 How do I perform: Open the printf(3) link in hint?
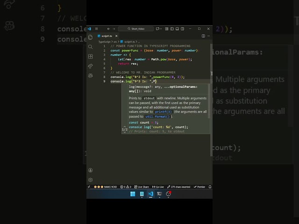[163, 112]
